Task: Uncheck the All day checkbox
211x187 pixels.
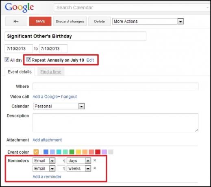Action: click(x=7, y=60)
